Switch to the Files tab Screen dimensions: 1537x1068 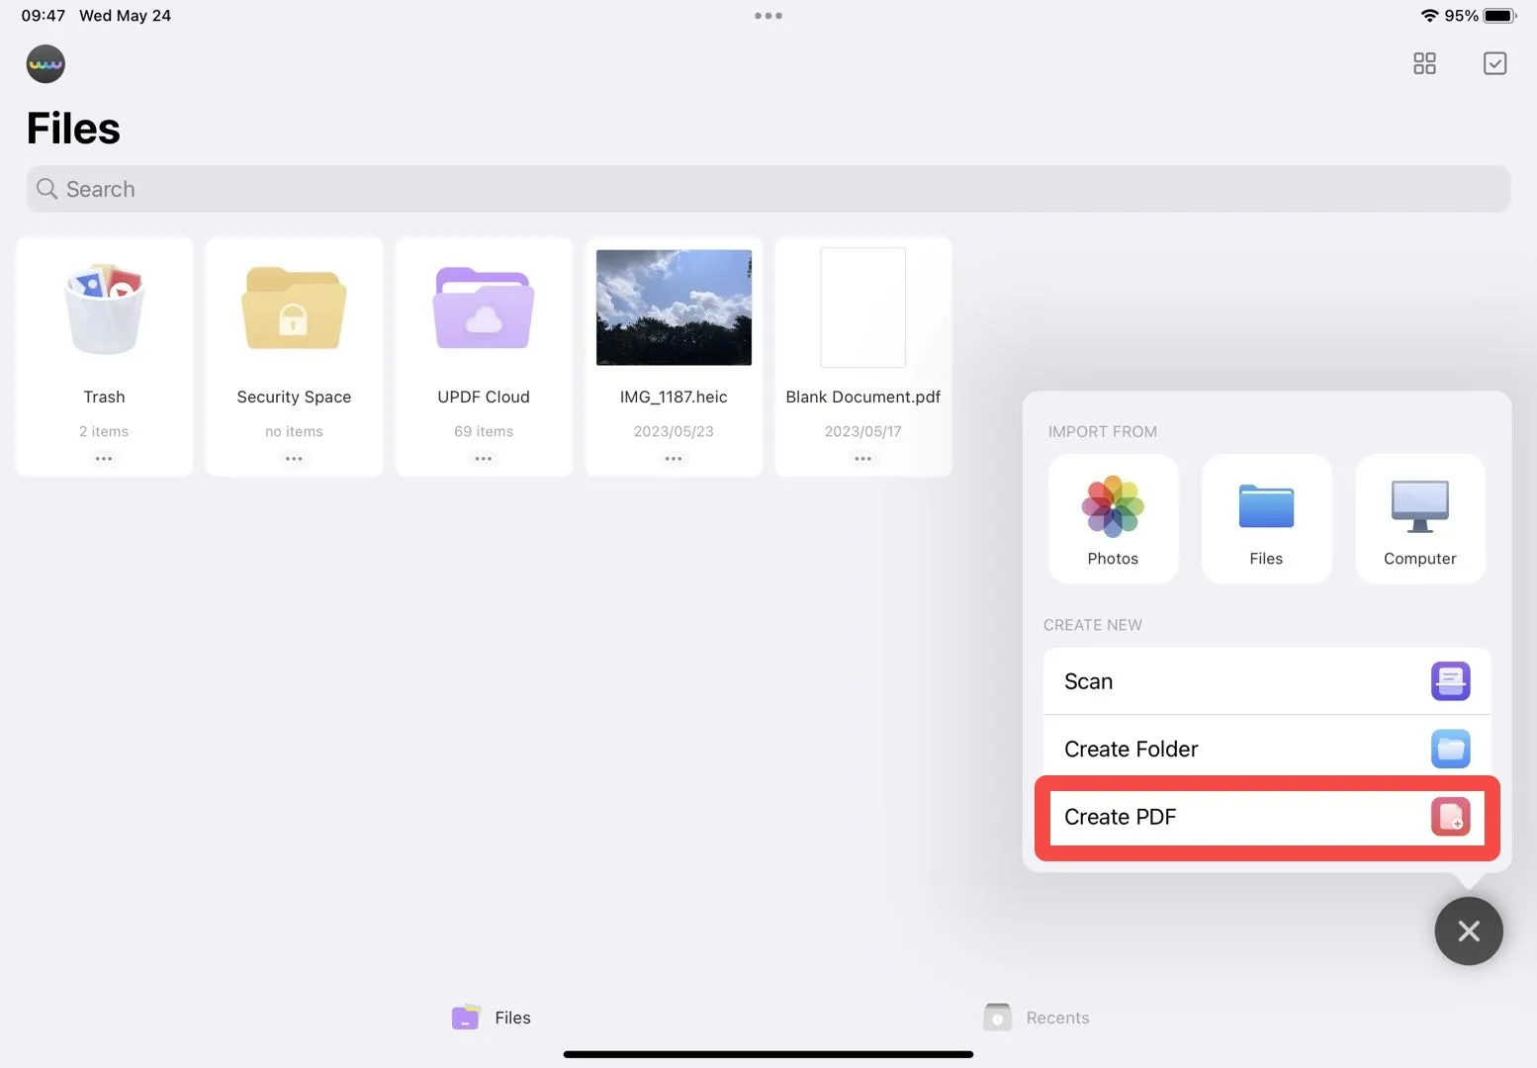(x=490, y=1017)
